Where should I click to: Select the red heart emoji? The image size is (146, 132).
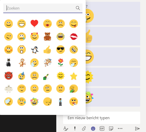click(34, 24)
